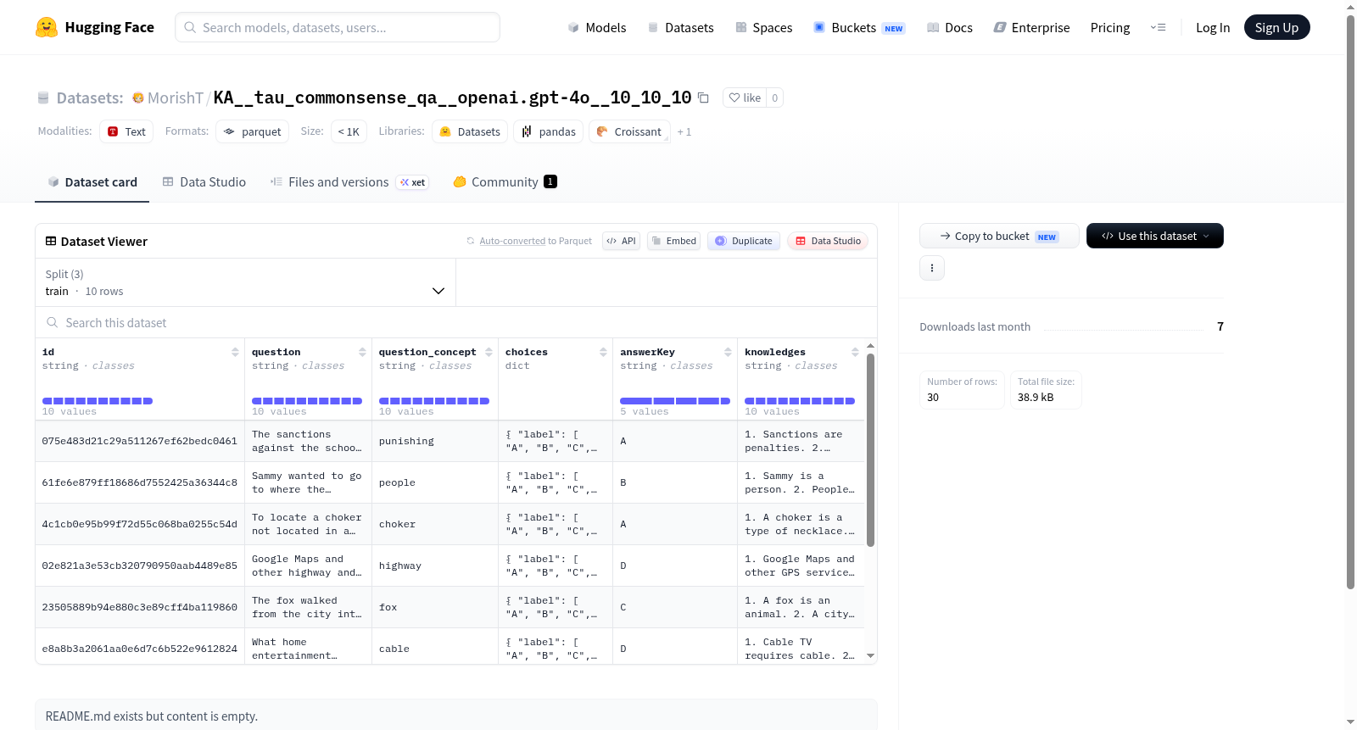
Task: Show the +1 more libraries
Action: tap(684, 132)
